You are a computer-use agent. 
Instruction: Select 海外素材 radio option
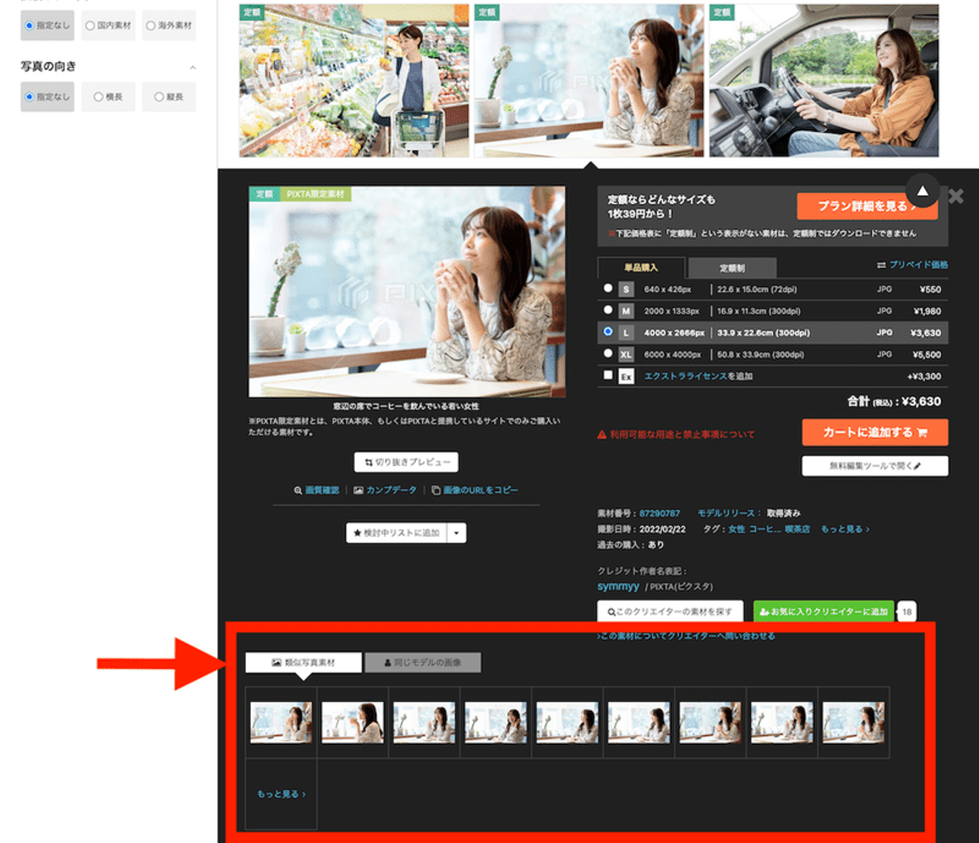click(x=169, y=25)
